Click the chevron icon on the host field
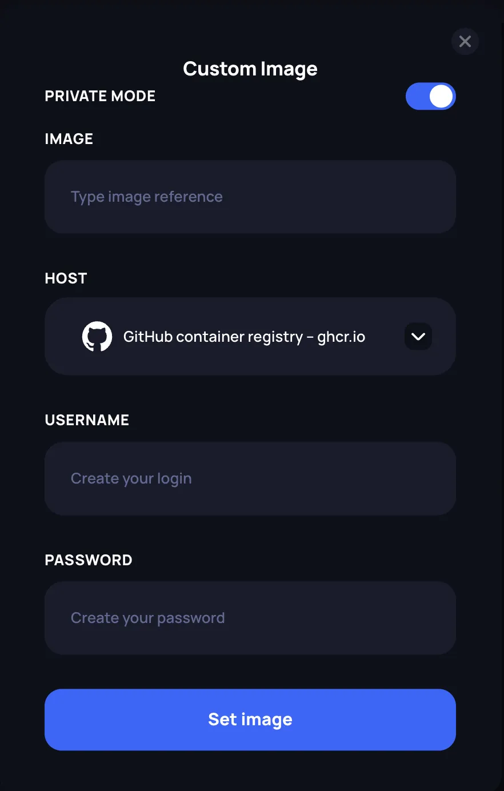This screenshot has height=791, width=504. (x=418, y=336)
